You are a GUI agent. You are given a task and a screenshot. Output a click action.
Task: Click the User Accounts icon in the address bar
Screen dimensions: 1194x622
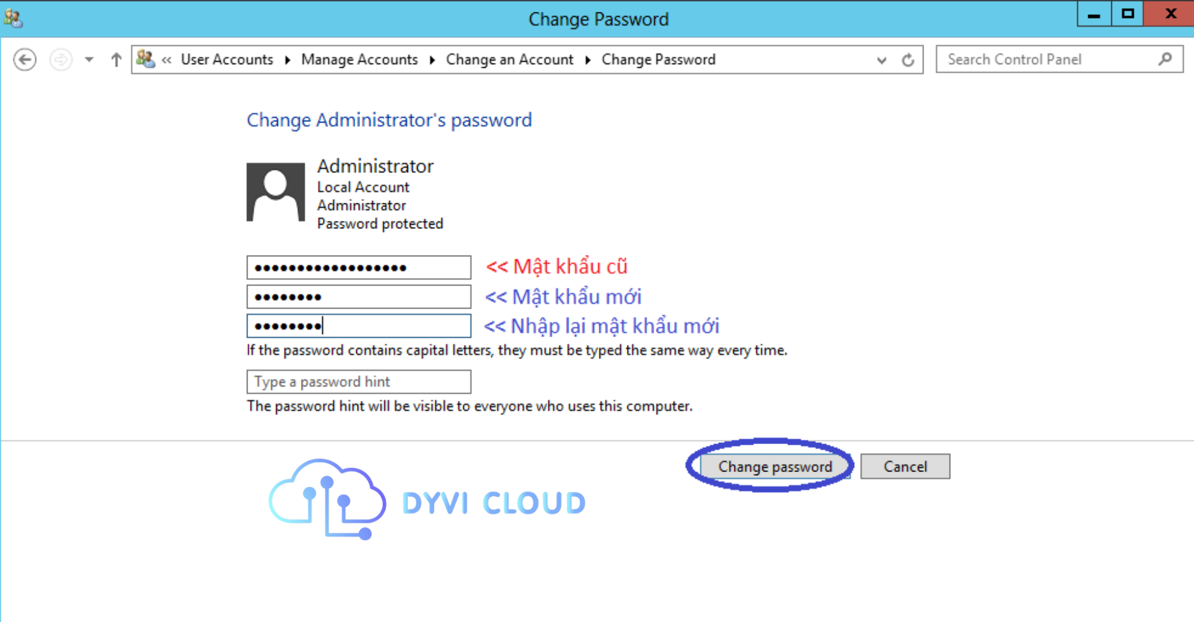[147, 59]
